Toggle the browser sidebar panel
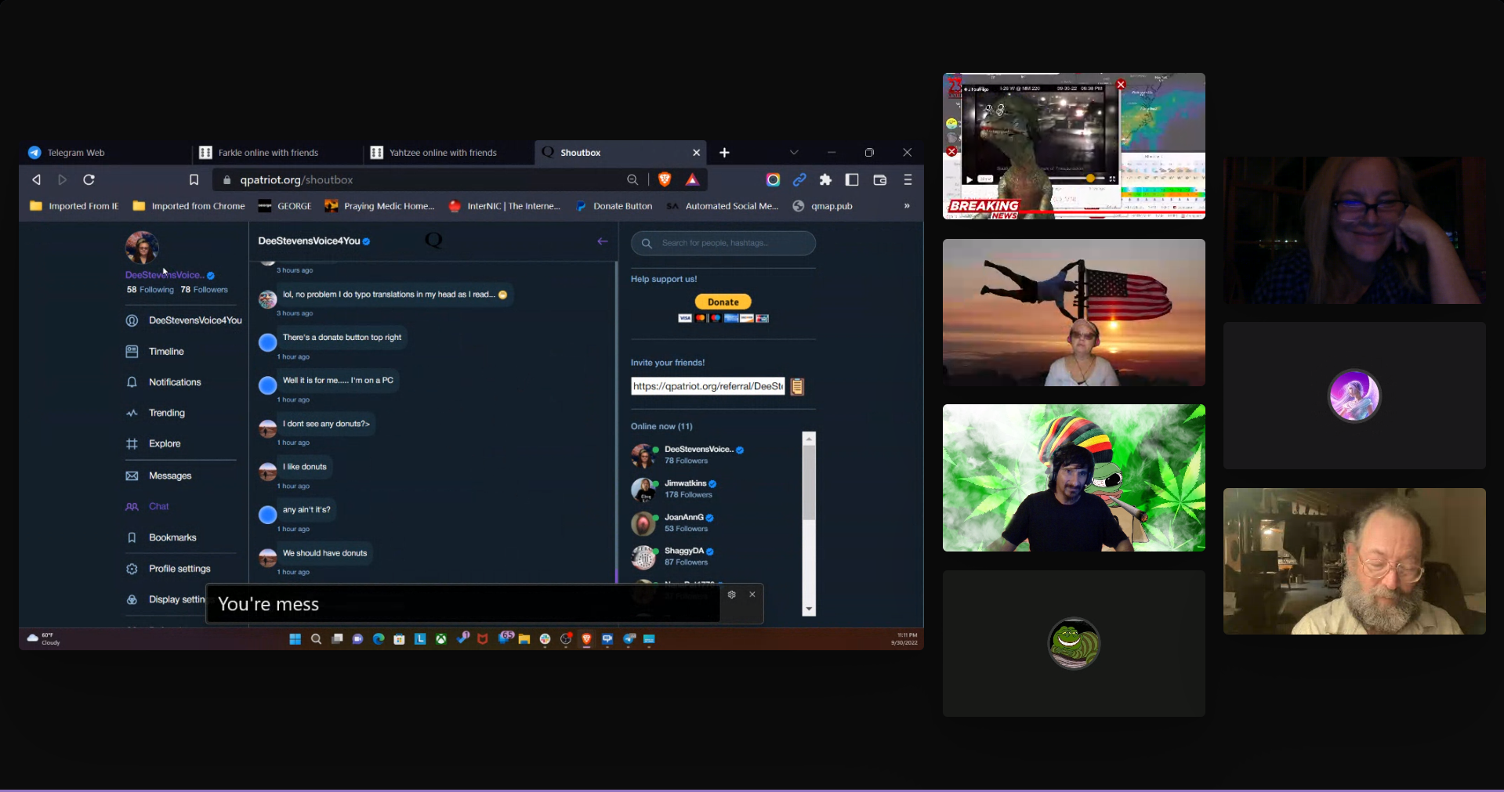The height and width of the screenshot is (792, 1504). 852,180
